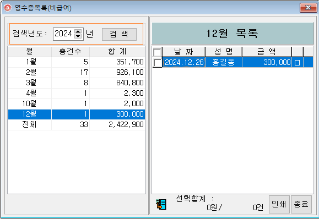
Task: Click the 351,700 total for 1월
Action: (x=130, y=62)
